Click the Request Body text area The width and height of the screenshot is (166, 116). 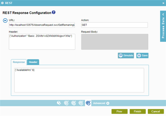pos(115,42)
